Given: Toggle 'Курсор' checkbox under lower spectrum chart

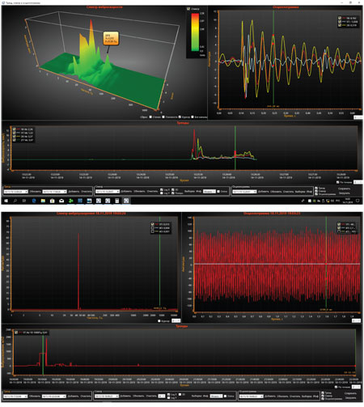Looking at the screenshot, I should (x=159, y=320).
